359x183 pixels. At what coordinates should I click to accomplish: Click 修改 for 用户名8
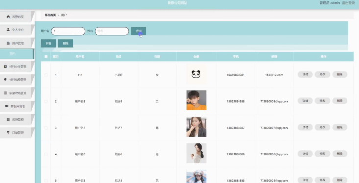click(322, 101)
